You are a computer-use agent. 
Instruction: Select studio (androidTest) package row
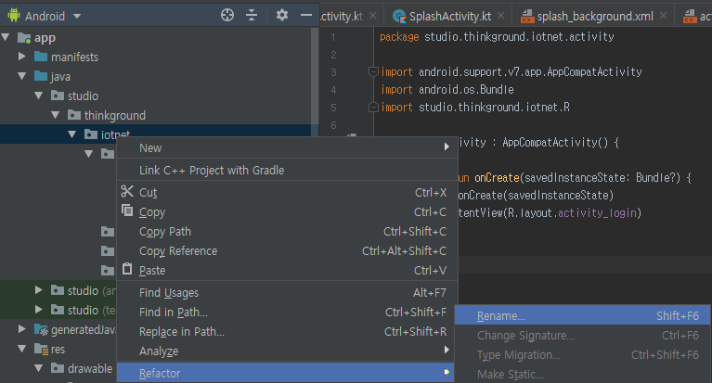click(58, 290)
